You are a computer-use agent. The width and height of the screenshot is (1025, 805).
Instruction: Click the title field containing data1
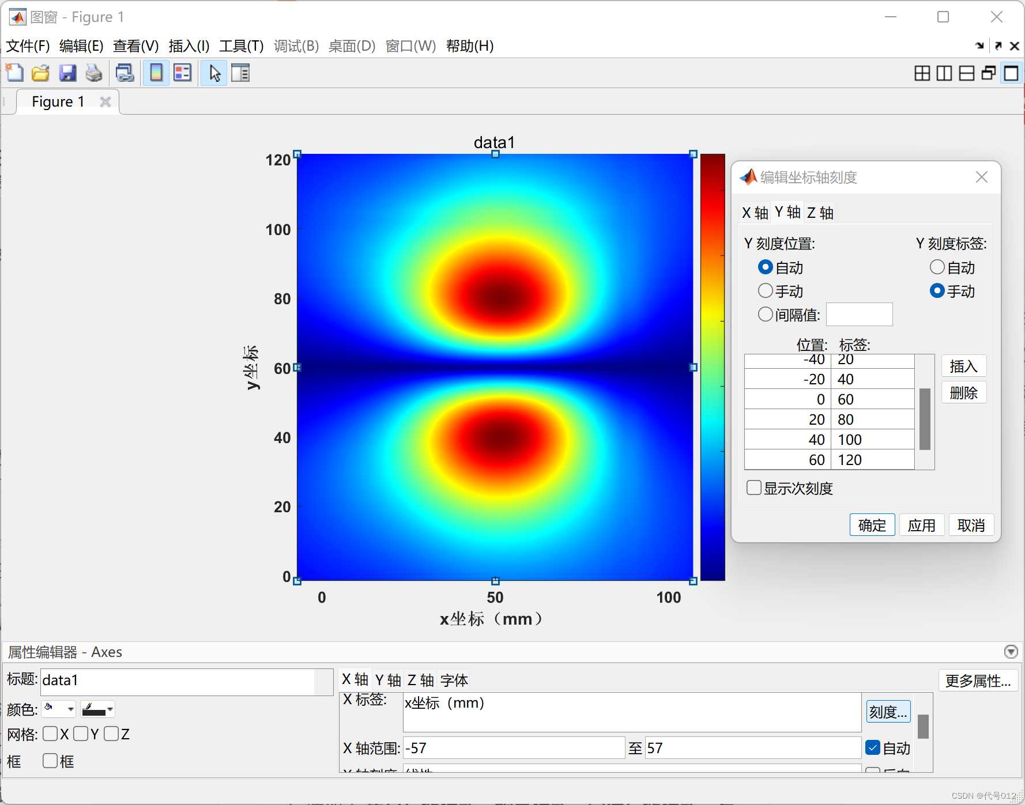tap(187, 681)
